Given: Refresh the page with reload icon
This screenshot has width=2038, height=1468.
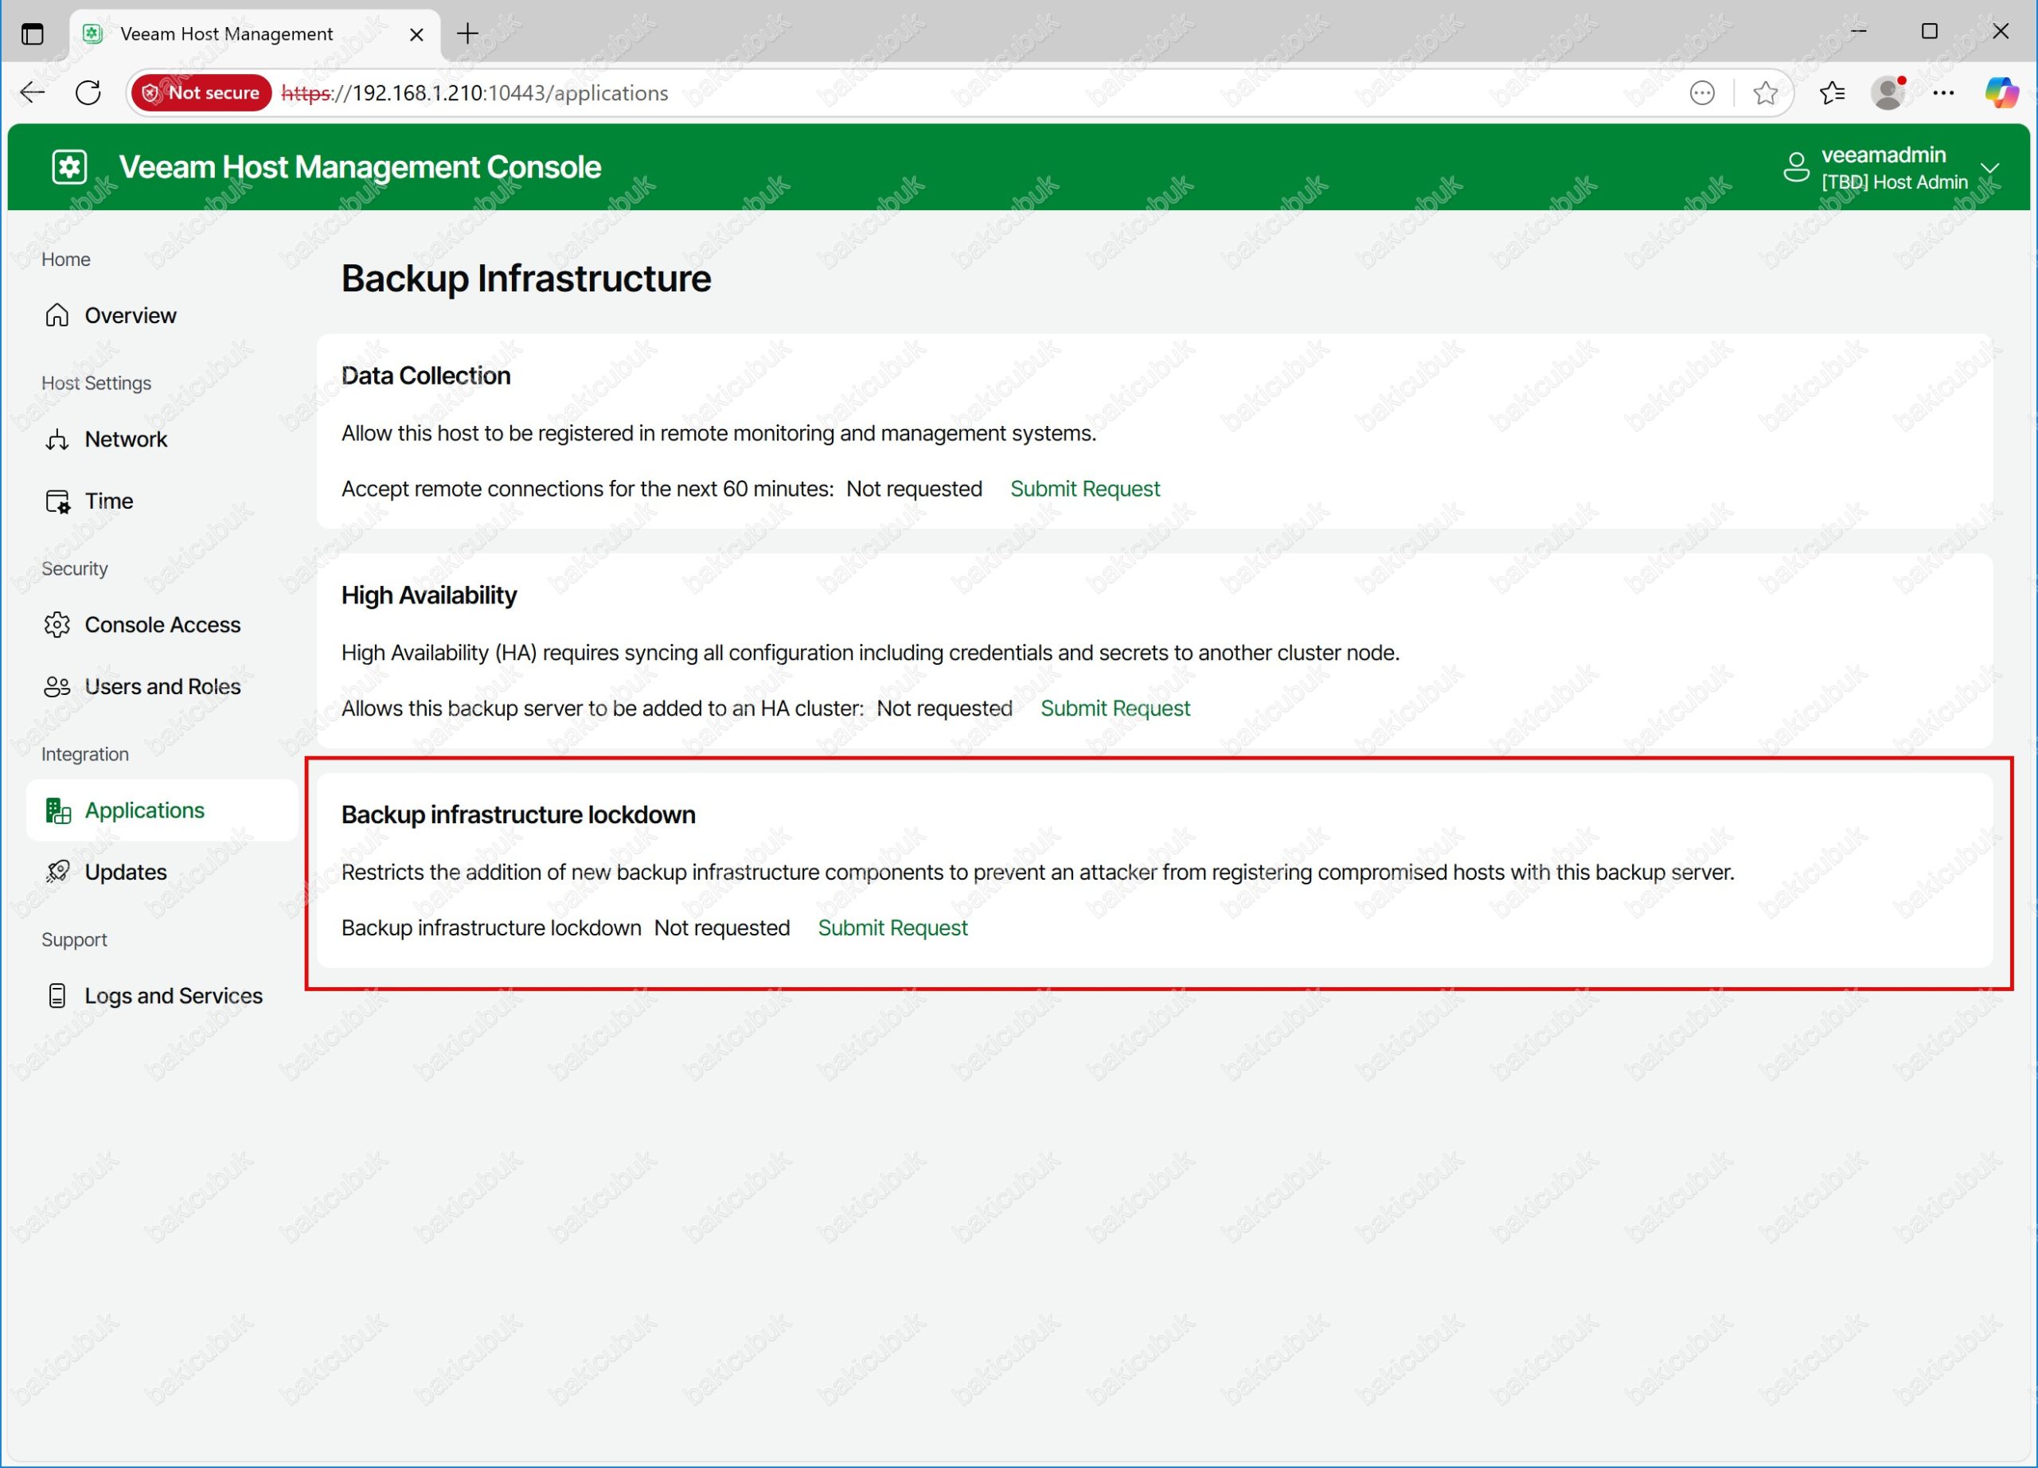Looking at the screenshot, I should pyautogui.click(x=88, y=92).
